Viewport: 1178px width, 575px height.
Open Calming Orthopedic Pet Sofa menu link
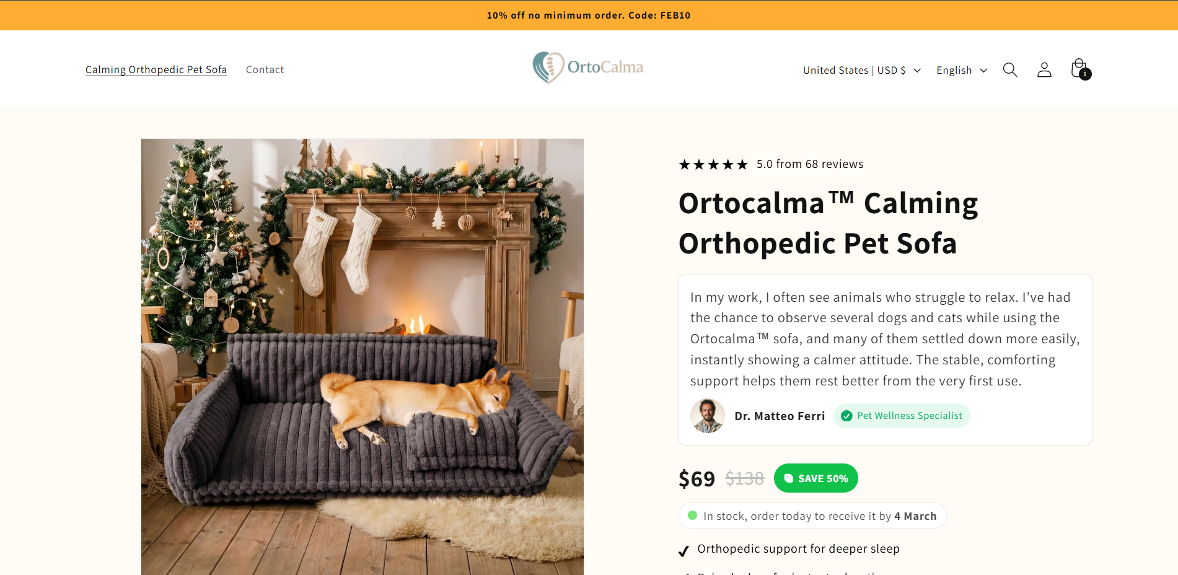pos(156,69)
